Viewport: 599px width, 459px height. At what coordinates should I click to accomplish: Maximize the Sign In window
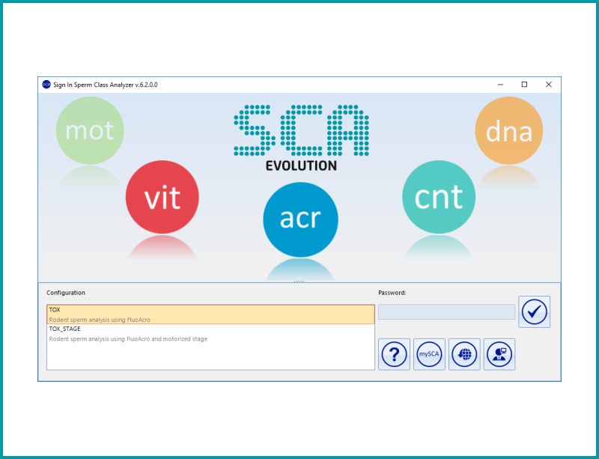tap(525, 85)
